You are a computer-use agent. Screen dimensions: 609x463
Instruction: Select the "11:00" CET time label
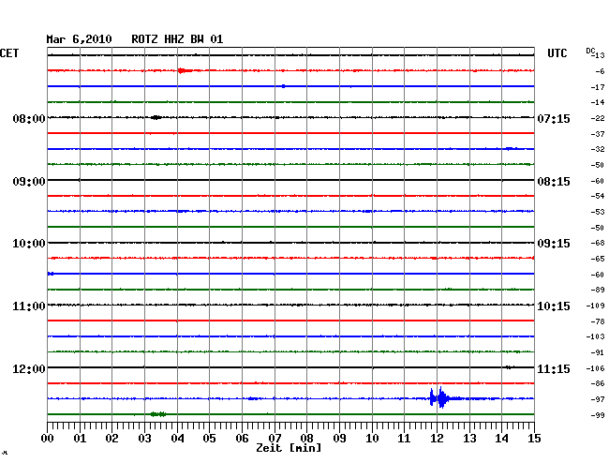(29, 306)
